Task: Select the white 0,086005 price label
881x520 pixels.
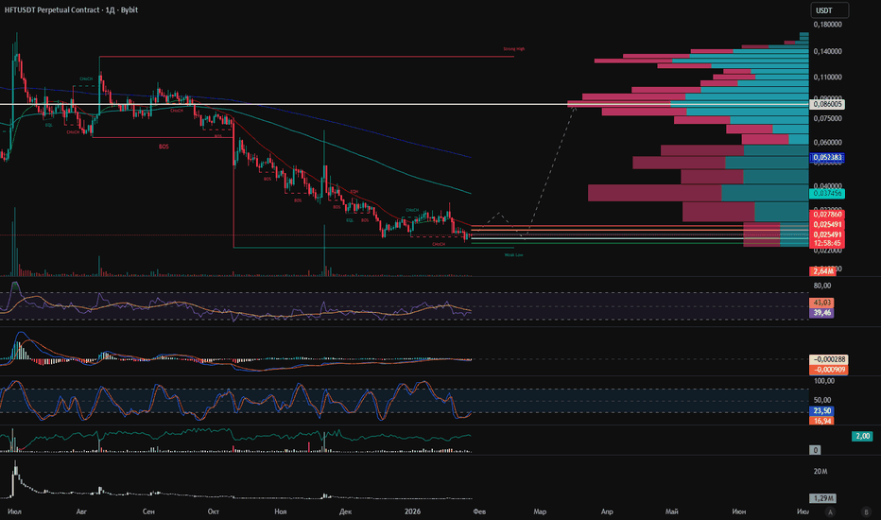Action: point(828,104)
